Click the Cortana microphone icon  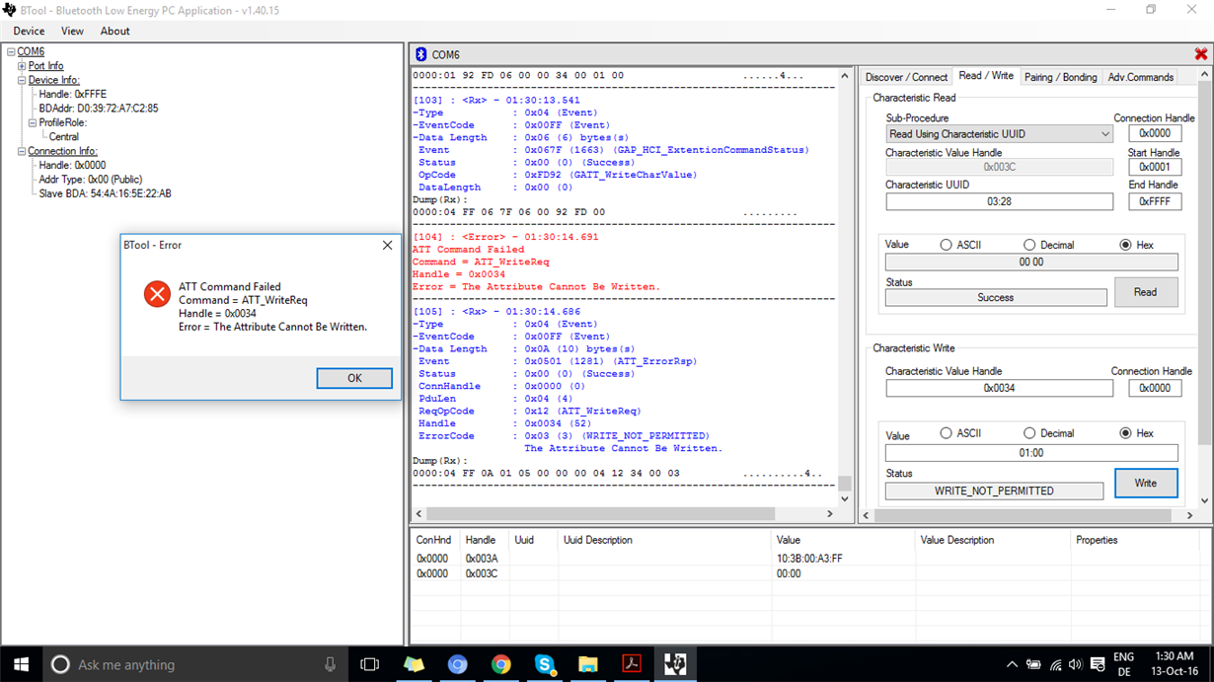click(330, 664)
